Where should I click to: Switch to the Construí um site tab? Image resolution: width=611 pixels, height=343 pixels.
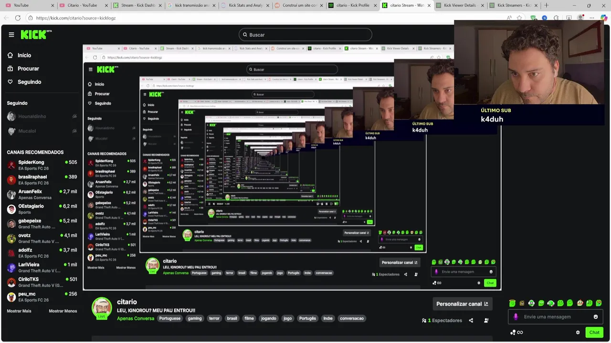click(x=298, y=5)
